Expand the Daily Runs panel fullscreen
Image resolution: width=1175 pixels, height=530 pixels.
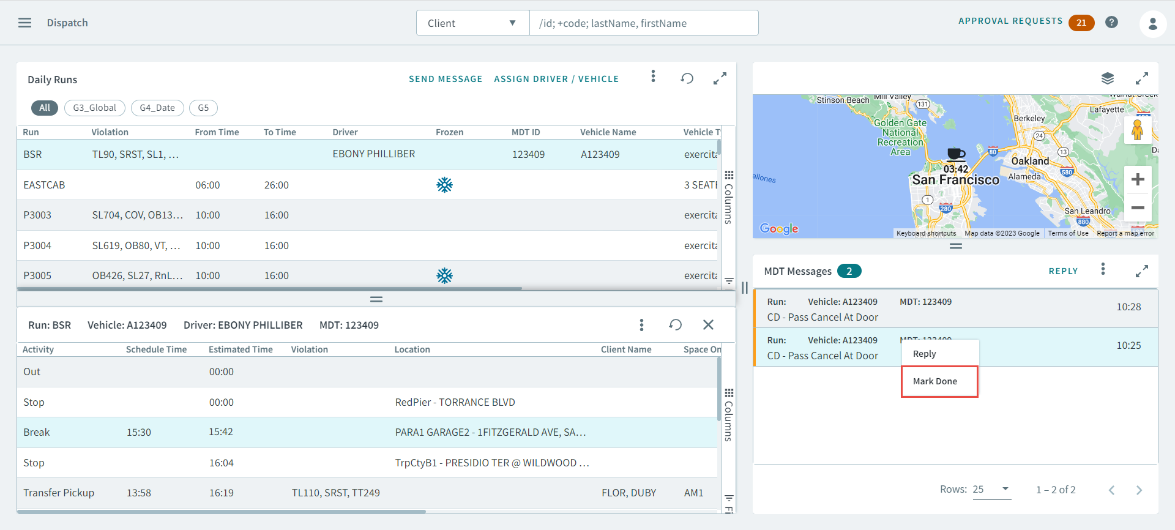coord(720,78)
